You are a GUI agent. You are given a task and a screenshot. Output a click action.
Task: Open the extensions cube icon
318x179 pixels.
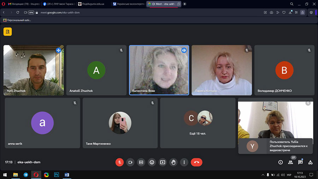coord(311,12)
